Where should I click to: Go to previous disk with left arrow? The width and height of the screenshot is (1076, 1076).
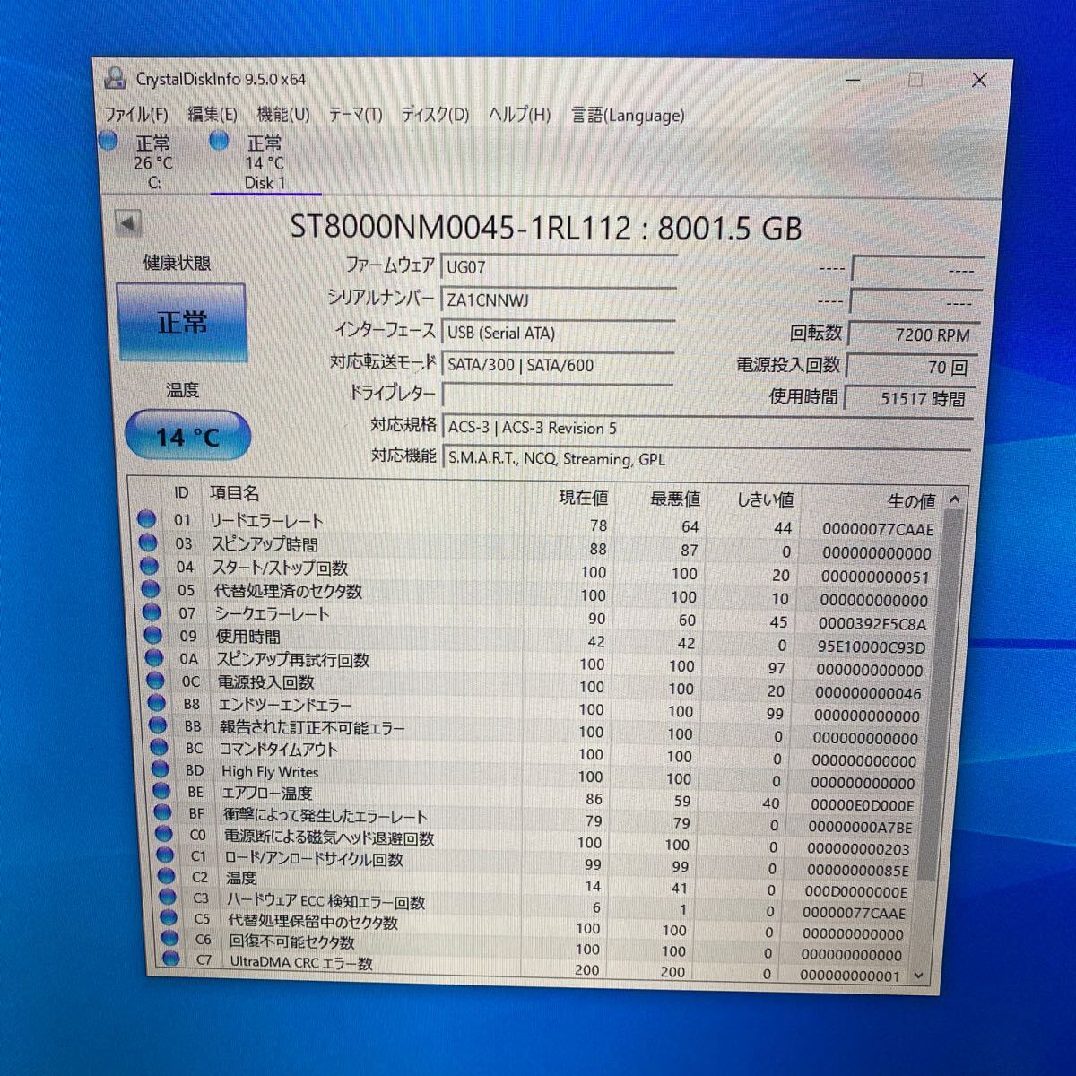pyautogui.click(x=129, y=223)
